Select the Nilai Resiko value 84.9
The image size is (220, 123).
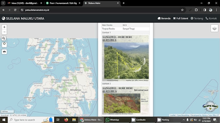[125, 25]
